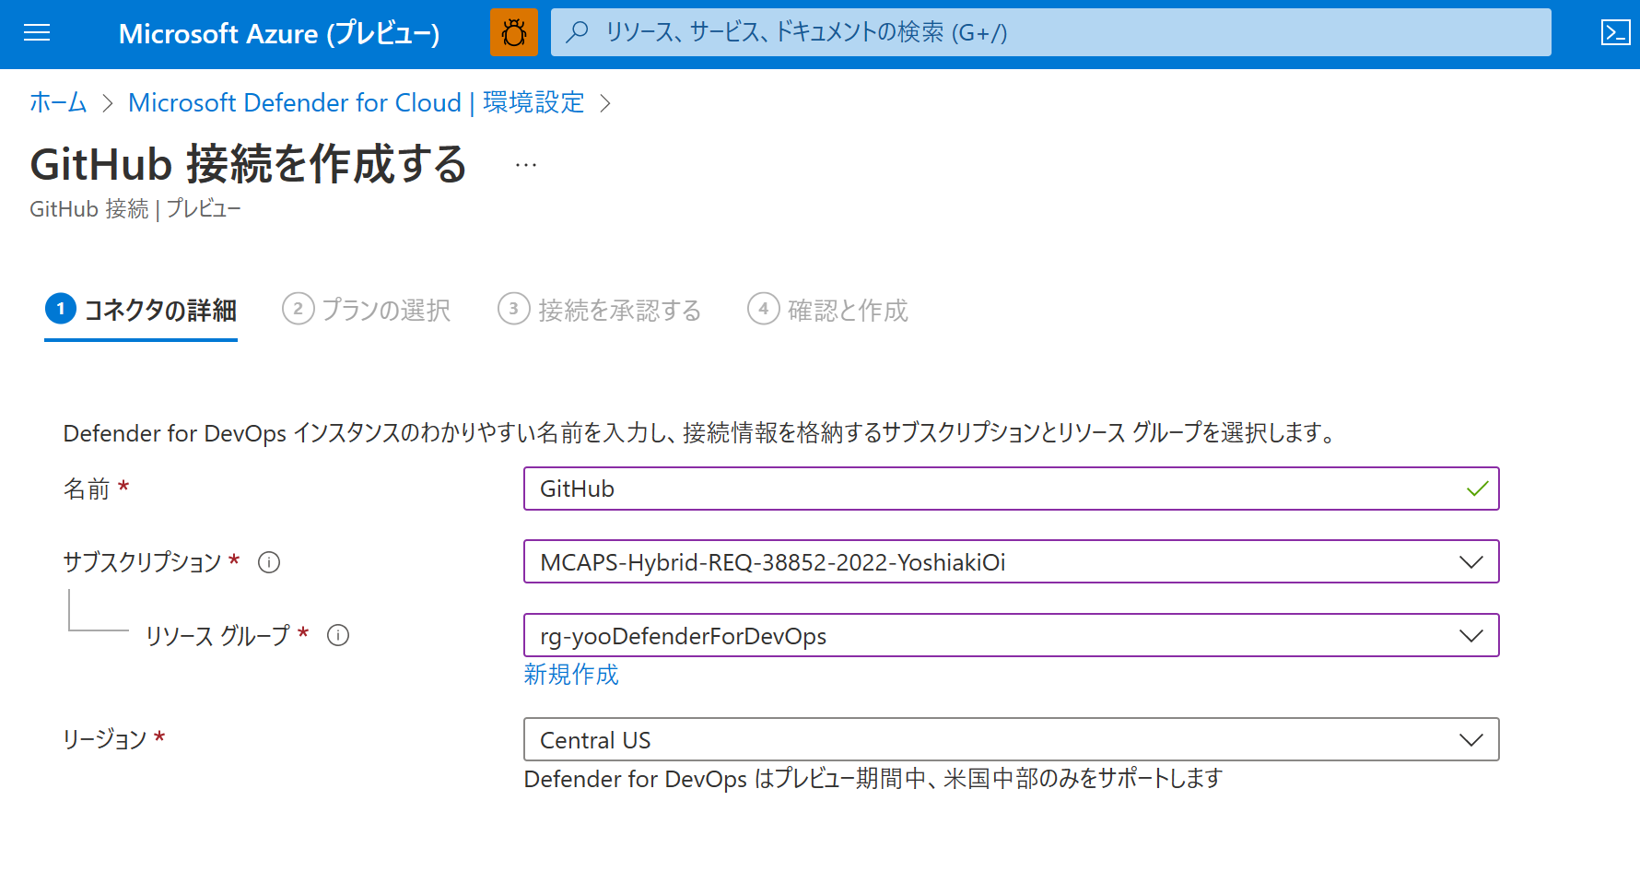This screenshot has width=1640, height=895.
Task: Click the orange bug feedback icon
Action: [513, 31]
